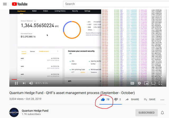This screenshot has width=169, height=118.
Task: Click the Anti-phishing Update link
Action: [83, 72]
